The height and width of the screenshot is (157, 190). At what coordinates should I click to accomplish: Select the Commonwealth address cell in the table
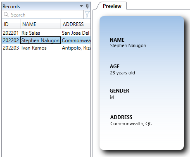tap(76, 40)
